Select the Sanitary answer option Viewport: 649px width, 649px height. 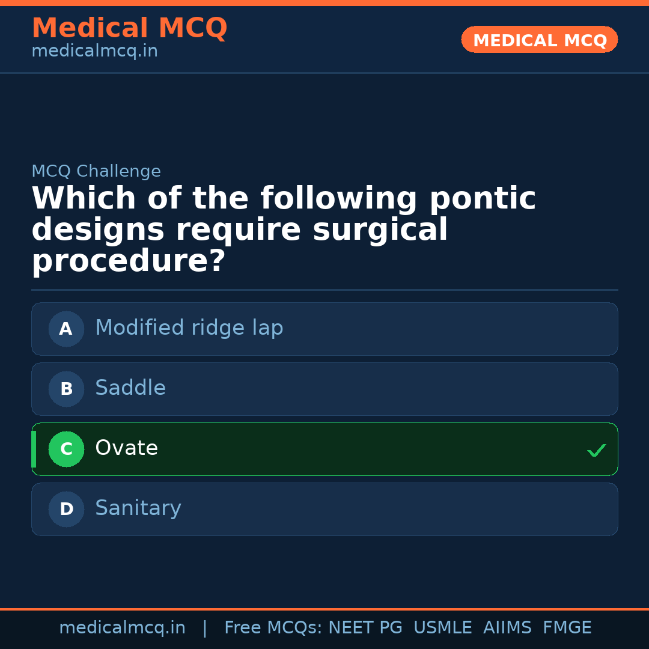pyautogui.click(x=324, y=509)
